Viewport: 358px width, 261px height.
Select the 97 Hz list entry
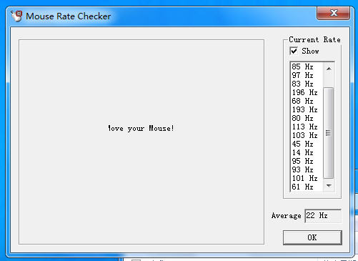click(307, 75)
